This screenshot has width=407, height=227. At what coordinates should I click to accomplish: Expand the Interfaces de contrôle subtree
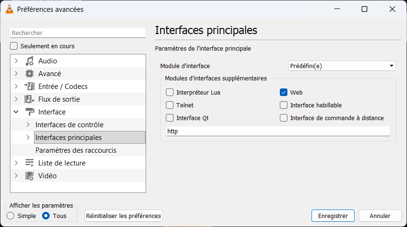[28, 125]
